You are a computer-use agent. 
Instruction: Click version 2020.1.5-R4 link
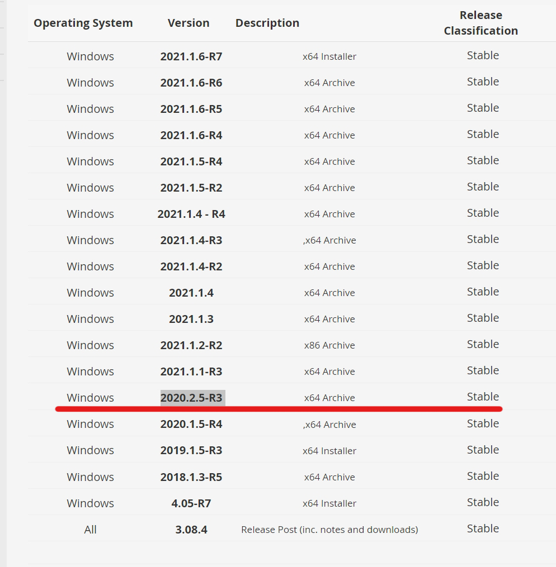(x=191, y=424)
